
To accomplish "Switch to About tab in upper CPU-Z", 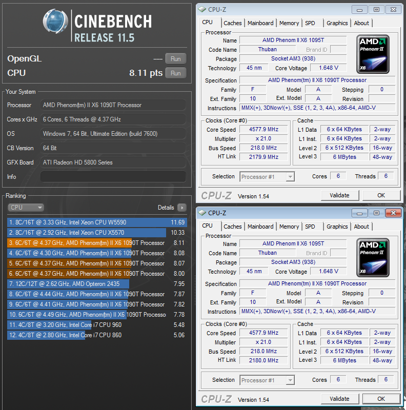I will [x=361, y=23].
